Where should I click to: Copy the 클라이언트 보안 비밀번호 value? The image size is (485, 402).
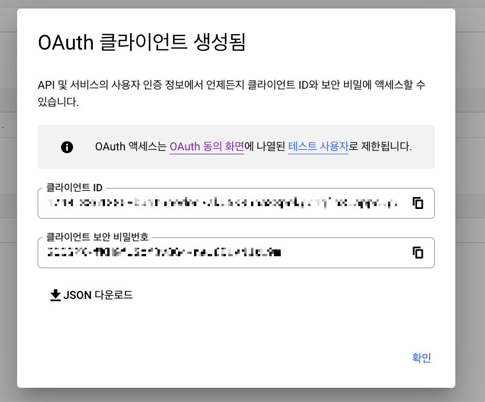coord(418,253)
